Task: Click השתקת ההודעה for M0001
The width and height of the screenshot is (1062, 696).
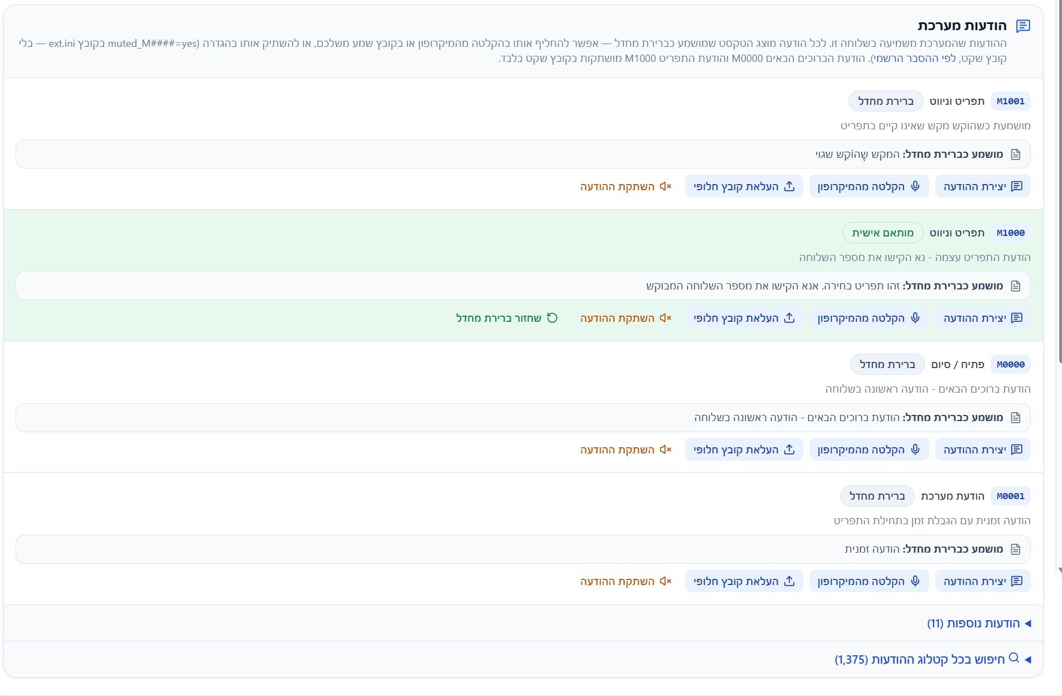Action: 626,581
